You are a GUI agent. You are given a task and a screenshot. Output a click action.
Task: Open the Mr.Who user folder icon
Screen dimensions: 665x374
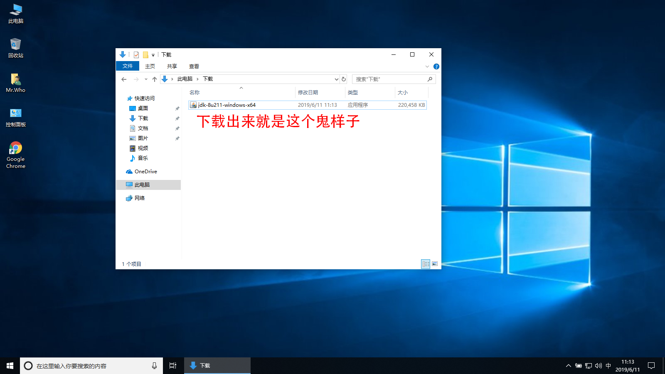(16, 83)
